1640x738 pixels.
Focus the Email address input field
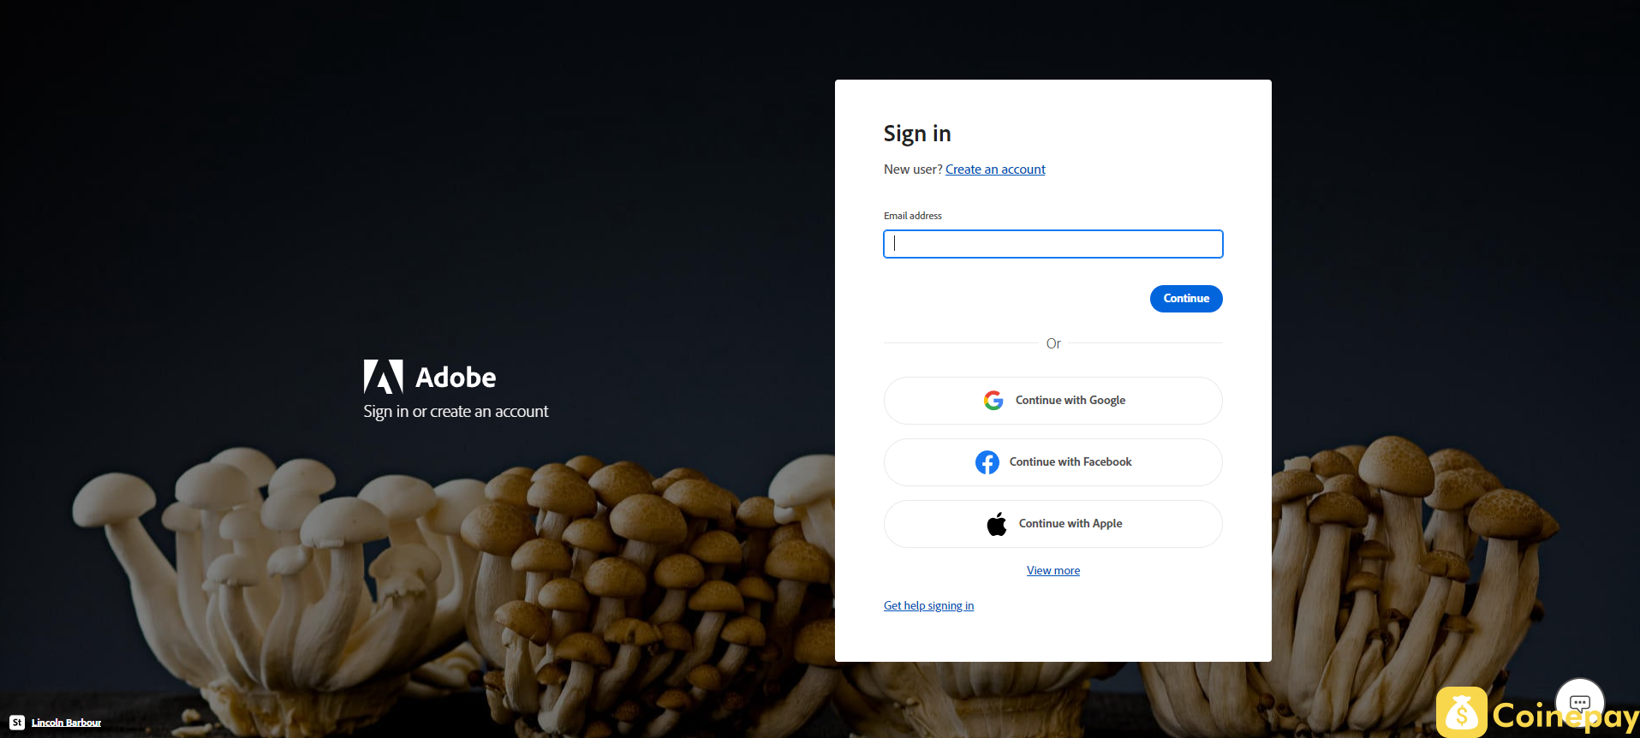pos(1053,244)
